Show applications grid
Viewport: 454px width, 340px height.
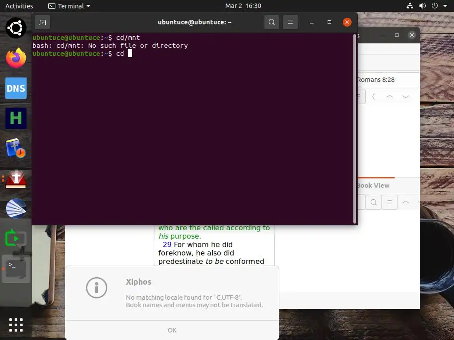click(x=16, y=325)
